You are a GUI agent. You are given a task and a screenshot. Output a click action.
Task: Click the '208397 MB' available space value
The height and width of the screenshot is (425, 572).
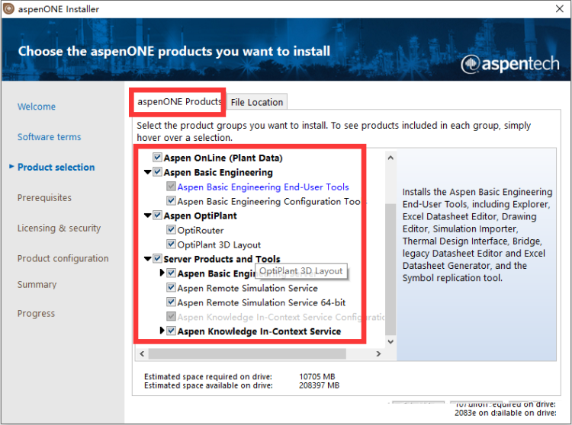[x=320, y=385]
